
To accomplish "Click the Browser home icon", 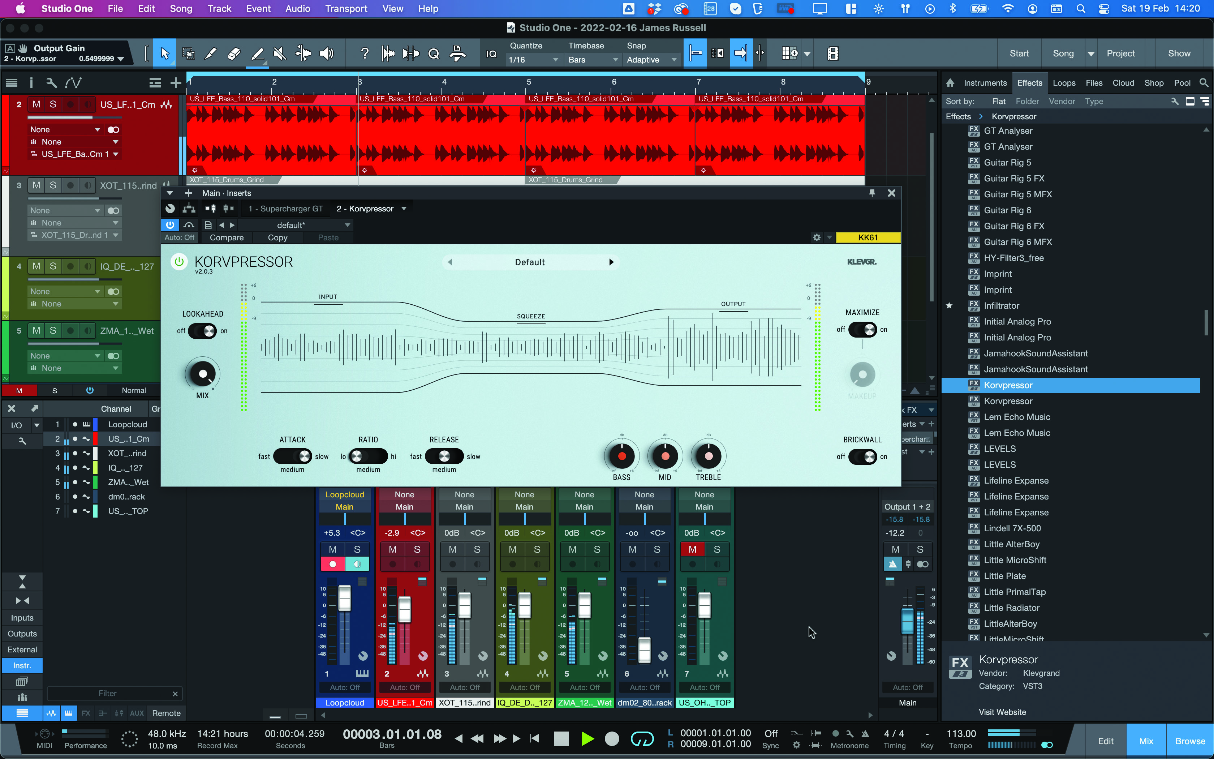I will 950,83.
